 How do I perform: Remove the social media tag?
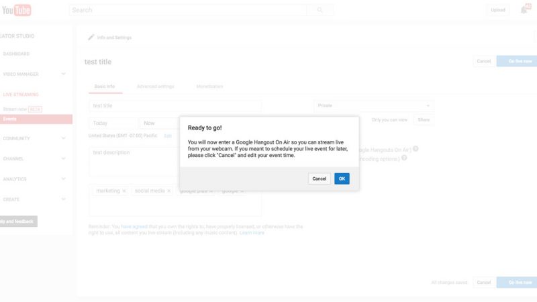(x=169, y=191)
